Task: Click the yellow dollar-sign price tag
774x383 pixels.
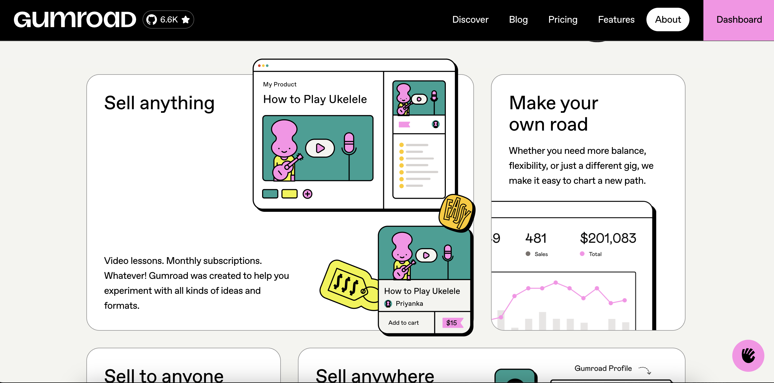Action: pos(346,284)
